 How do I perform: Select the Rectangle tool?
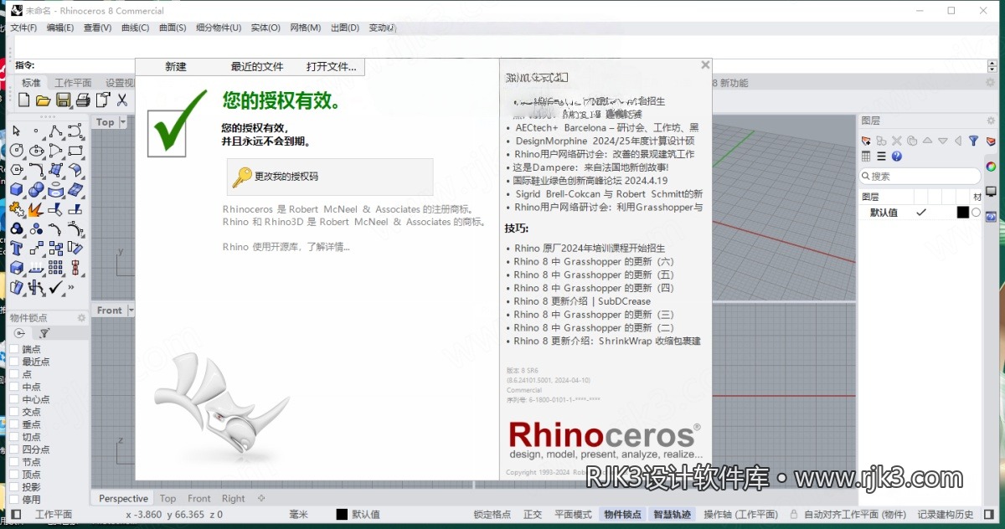(x=75, y=150)
